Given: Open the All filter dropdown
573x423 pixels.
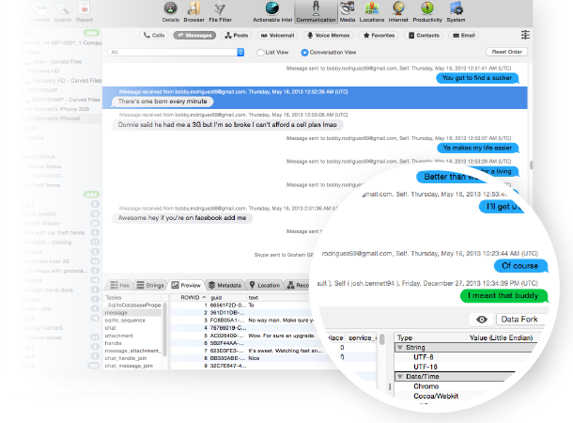Looking at the screenshot, I should (176, 53).
